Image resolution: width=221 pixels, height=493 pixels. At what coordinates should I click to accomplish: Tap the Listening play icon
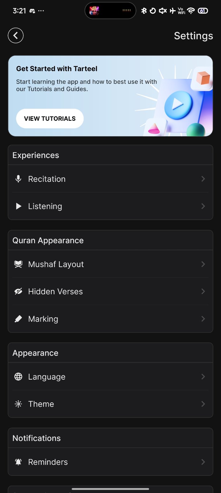(x=18, y=206)
